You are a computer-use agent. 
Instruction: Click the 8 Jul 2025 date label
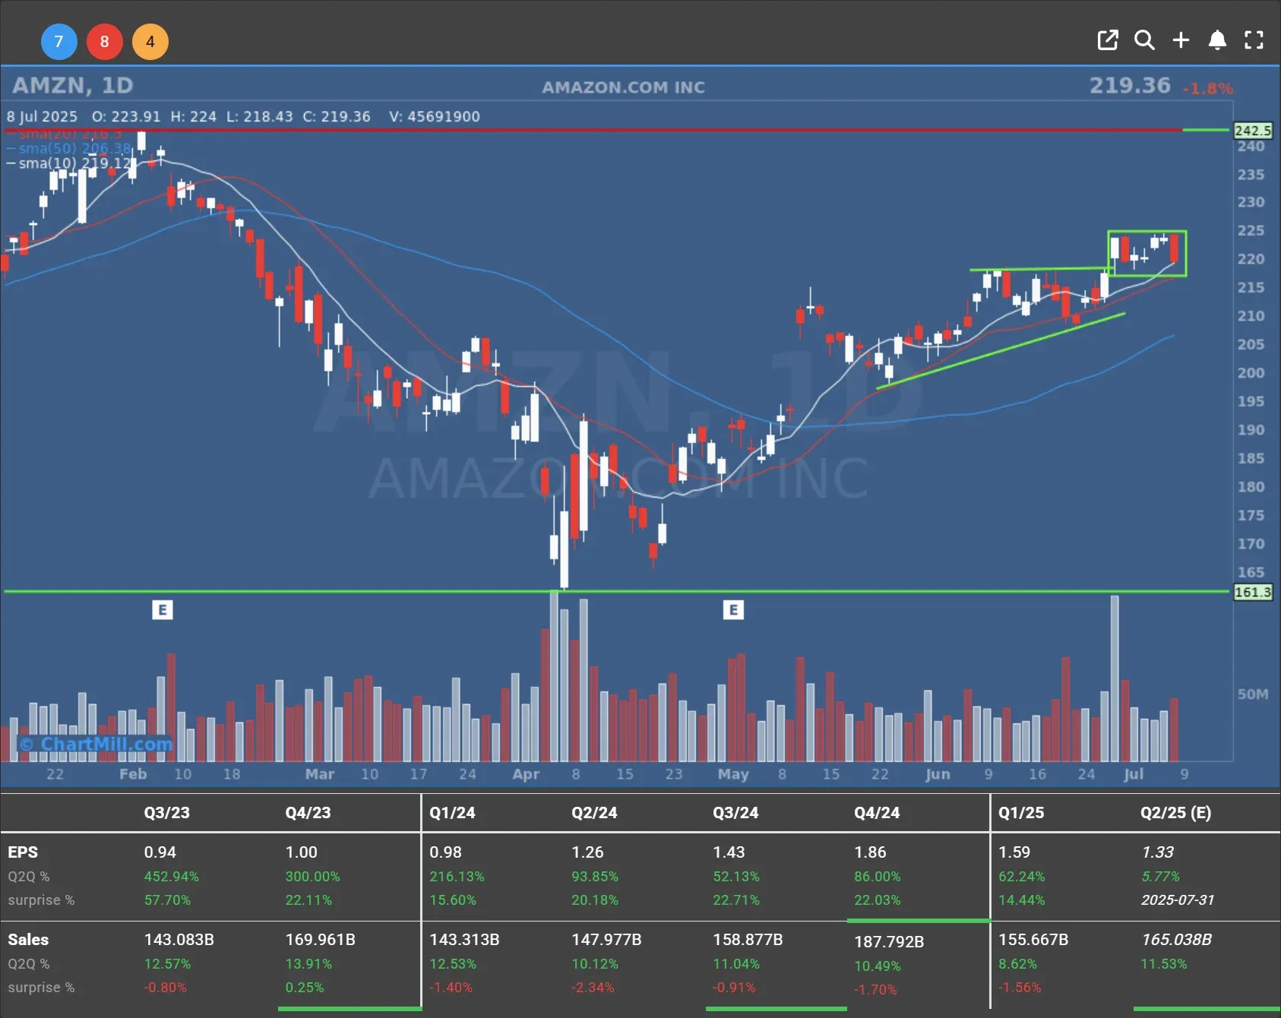43,116
